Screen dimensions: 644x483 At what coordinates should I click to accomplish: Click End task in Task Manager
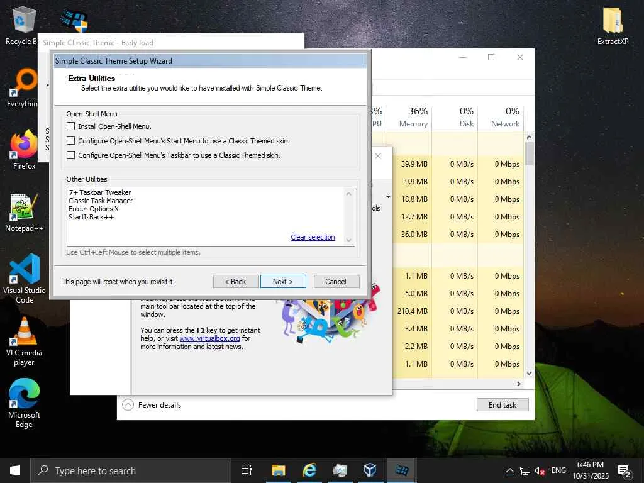502,404
